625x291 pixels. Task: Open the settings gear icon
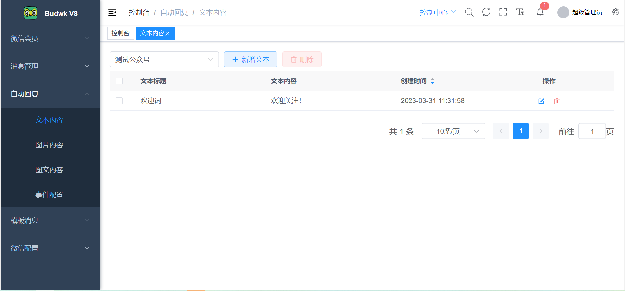615,12
